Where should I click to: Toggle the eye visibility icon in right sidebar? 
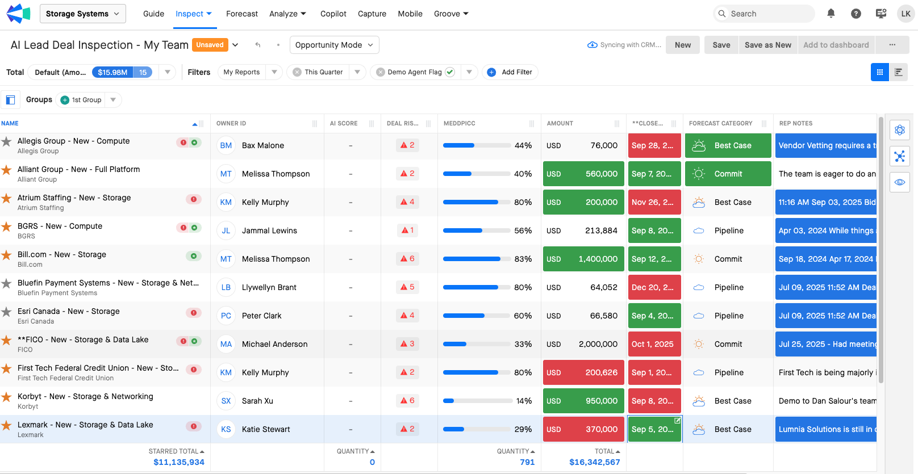tap(900, 182)
